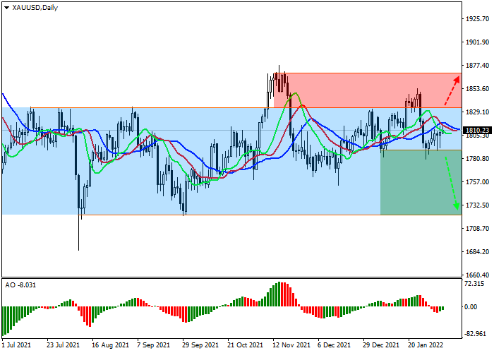Click the 21 Oct 2021 date label

(245, 345)
